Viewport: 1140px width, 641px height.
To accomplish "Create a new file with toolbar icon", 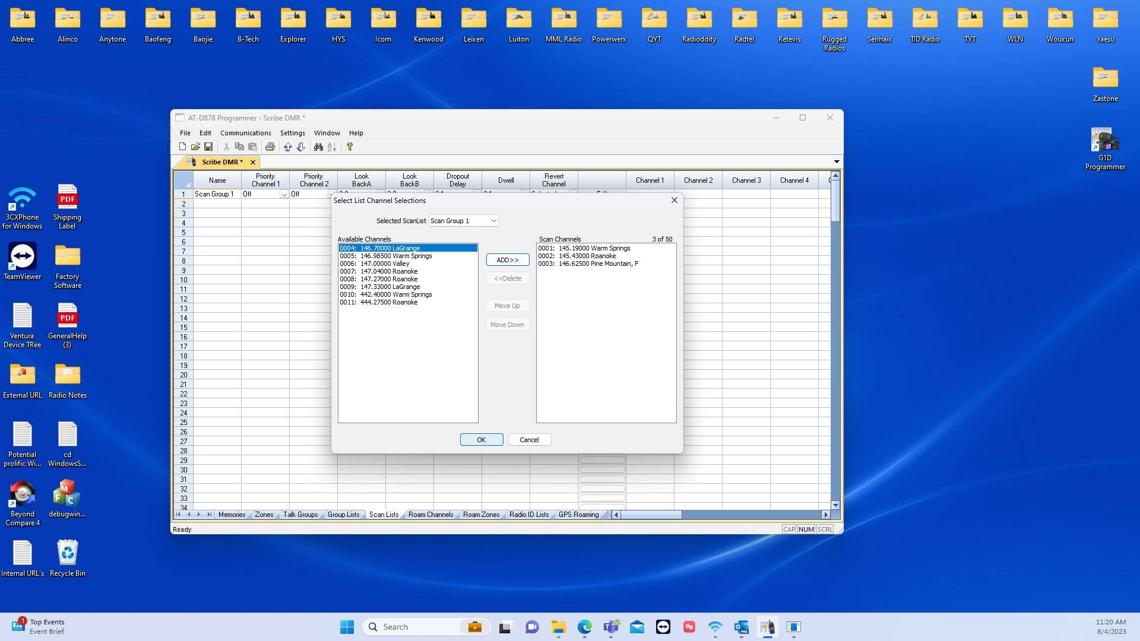I will pyautogui.click(x=182, y=147).
